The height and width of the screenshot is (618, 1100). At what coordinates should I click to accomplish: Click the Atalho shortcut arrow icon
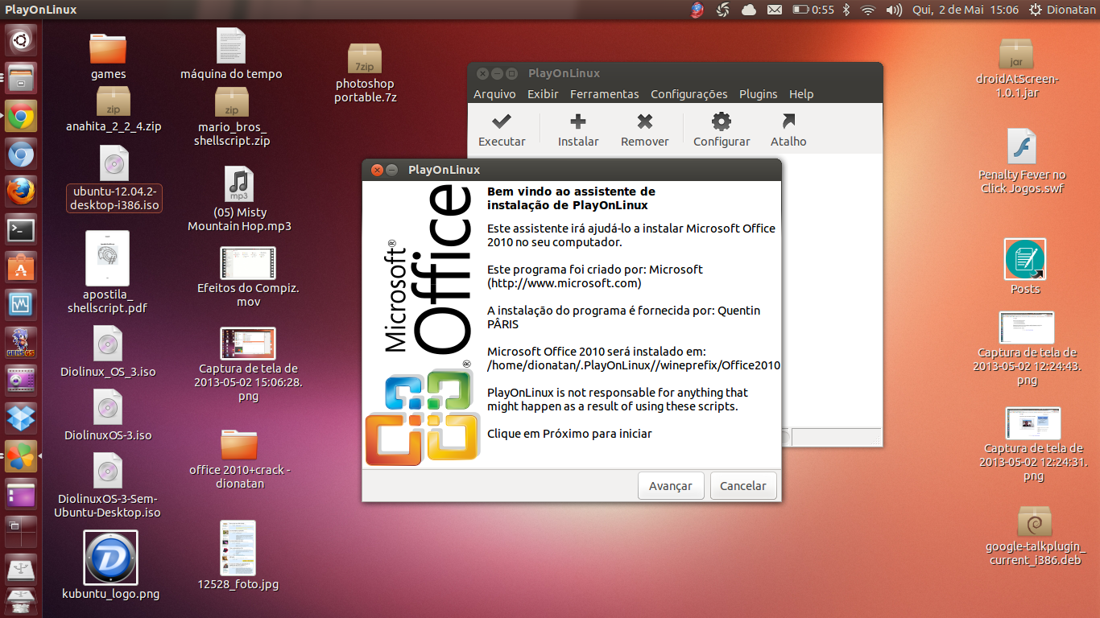pos(788,122)
